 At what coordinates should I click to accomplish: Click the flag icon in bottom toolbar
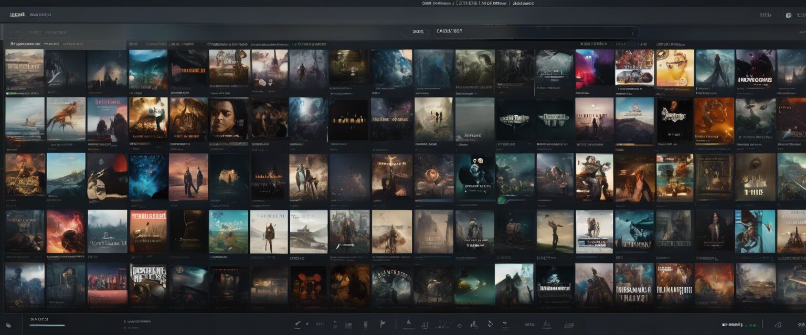click(383, 324)
